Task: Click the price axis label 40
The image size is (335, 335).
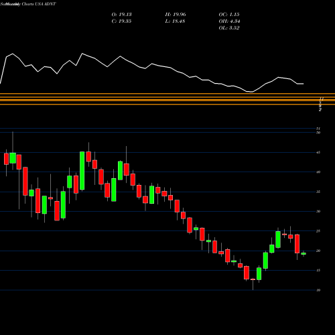Action: (x=318, y=172)
